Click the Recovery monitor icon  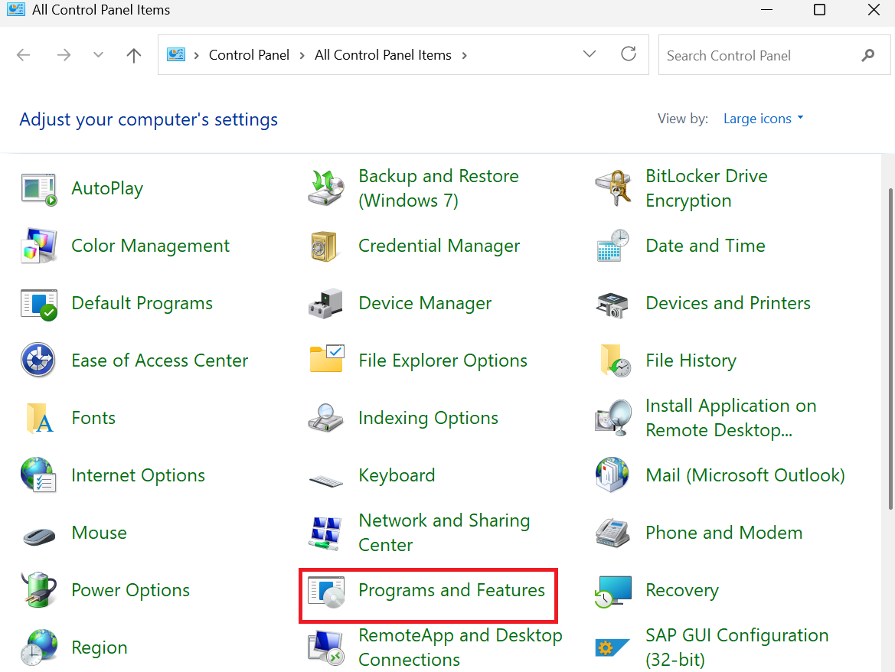click(613, 592)
